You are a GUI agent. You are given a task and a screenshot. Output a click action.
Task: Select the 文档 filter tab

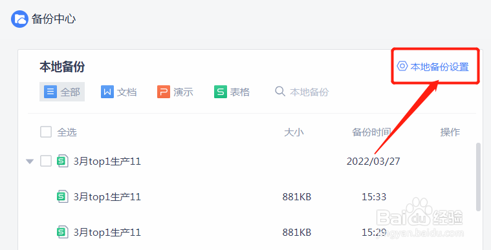tap(118, 92)
